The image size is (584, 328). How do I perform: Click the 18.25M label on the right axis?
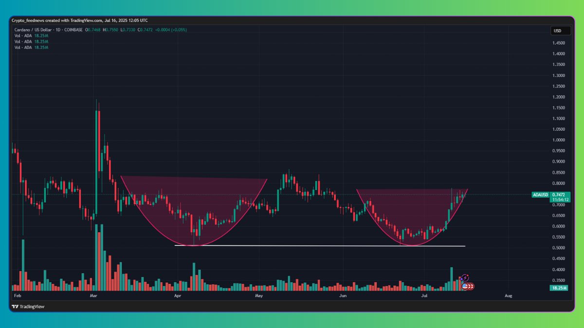[558, 288]
